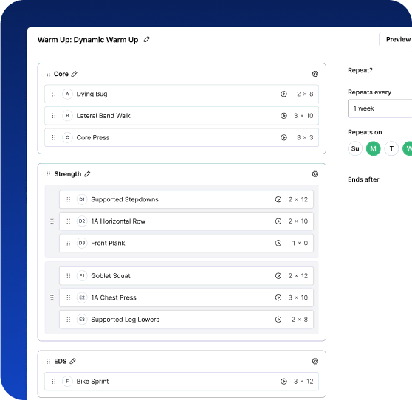Edit the EDS section name pencil
412x400 pixels.
73,361
